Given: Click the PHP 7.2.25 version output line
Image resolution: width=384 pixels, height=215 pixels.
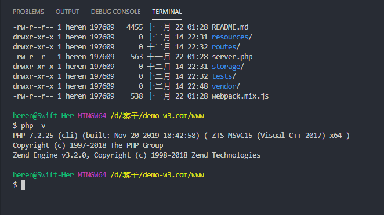Looking at the screenshot, I should 181,136.
